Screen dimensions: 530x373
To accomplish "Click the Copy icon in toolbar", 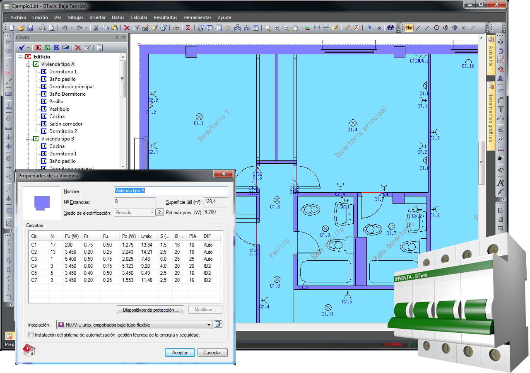I will (x=105, y=28).
